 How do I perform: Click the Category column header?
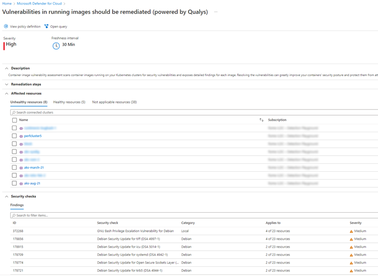tap(188, 223)
